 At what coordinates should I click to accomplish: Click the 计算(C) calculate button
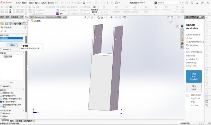click(x=12, y=45)
